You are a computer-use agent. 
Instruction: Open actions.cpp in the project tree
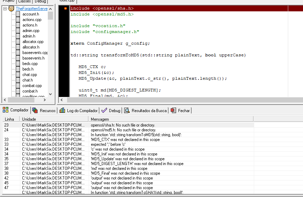(x=32, y=20)
